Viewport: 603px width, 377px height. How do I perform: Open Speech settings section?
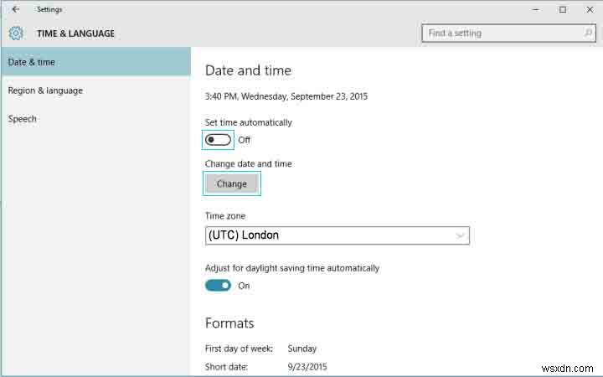(95, 119)
